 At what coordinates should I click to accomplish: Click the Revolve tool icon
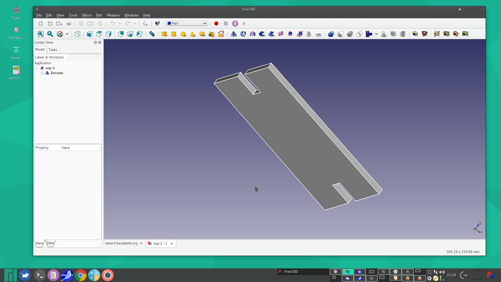pyautogui.click(x=243, y=34)
